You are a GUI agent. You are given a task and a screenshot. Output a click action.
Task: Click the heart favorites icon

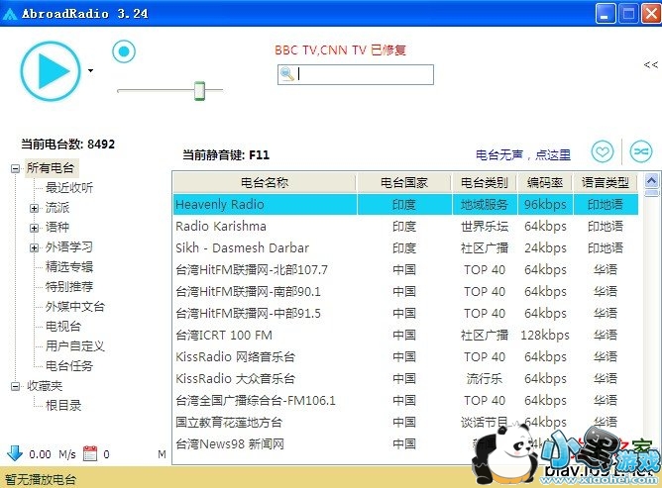[603, 151]
